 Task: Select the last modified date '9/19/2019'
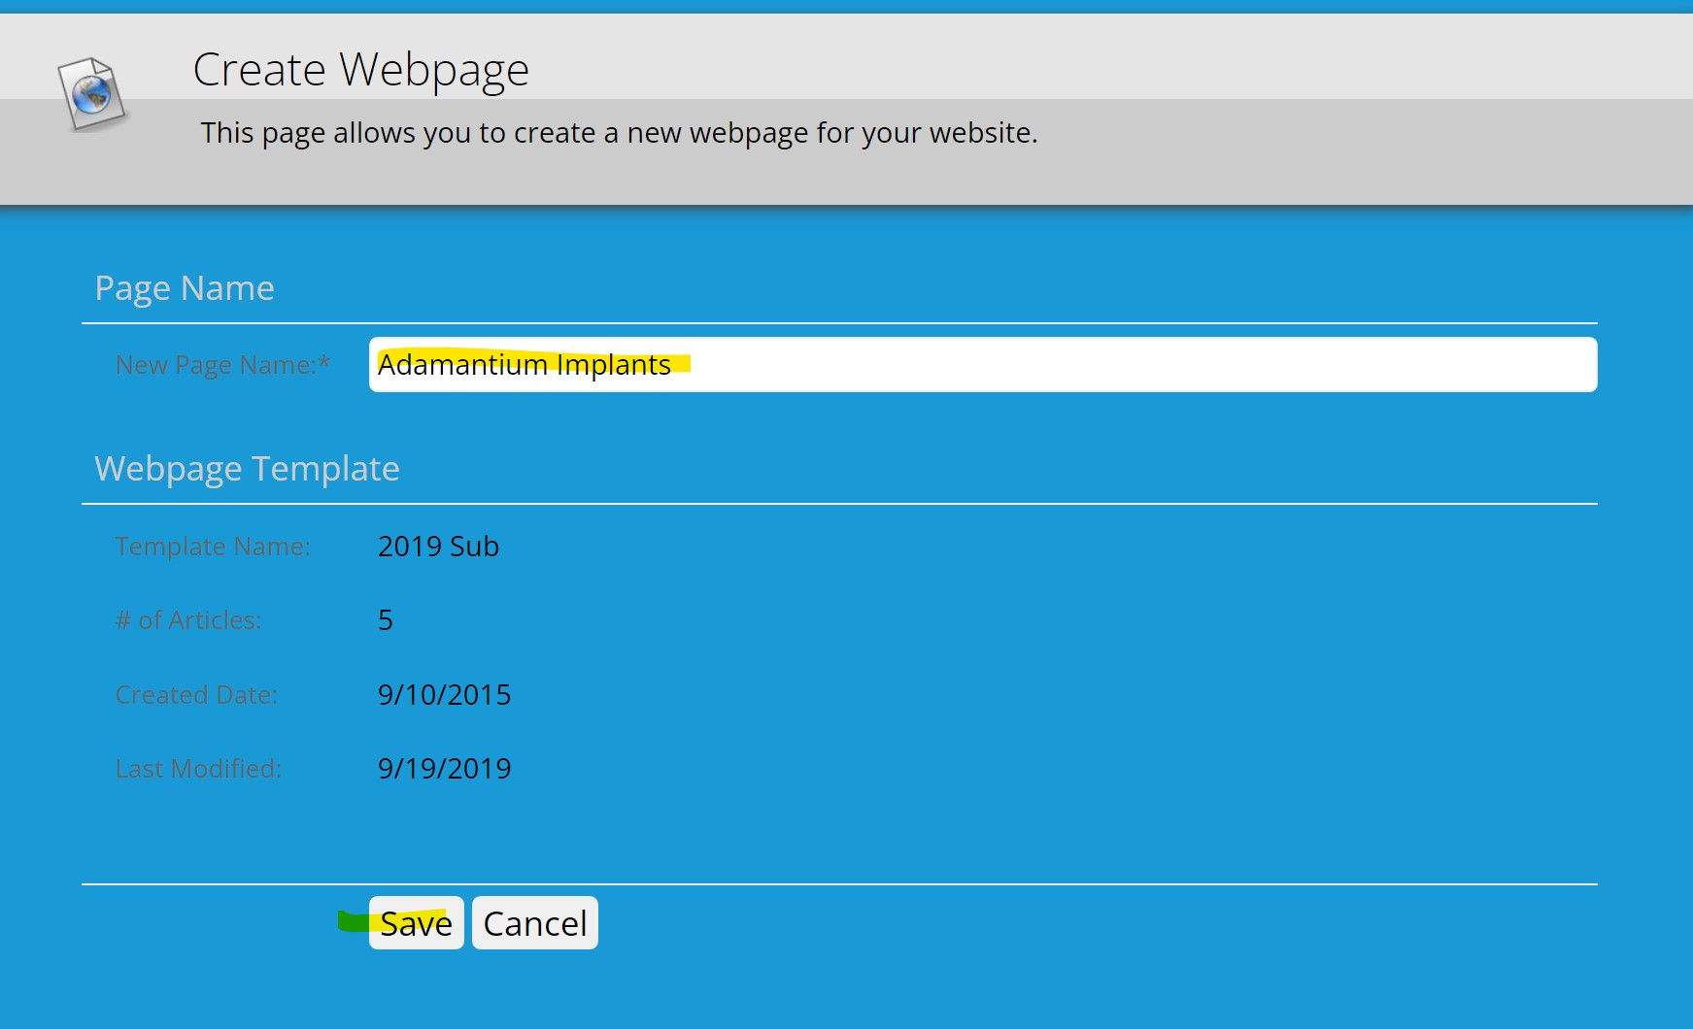[x=444, y=769]
